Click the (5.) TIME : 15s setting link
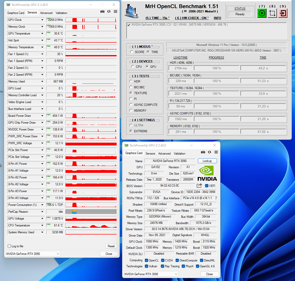The width and height of the screenshot is (295, 281). 158,18
